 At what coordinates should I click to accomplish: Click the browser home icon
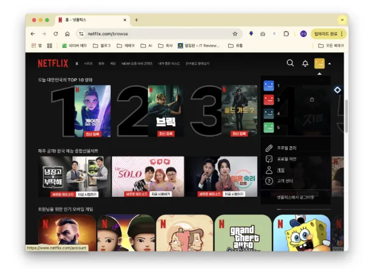coord(68,34)
